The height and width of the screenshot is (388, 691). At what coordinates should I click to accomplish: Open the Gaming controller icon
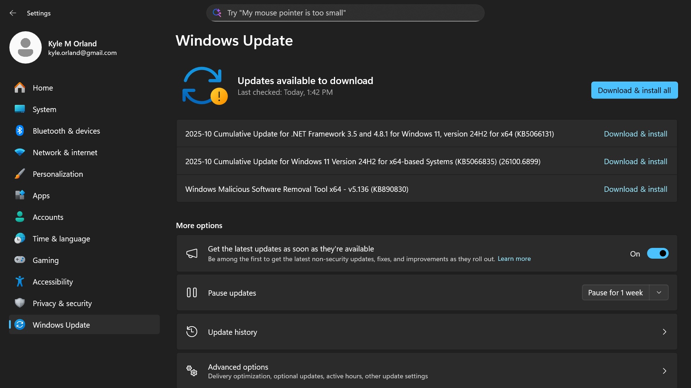20,260
